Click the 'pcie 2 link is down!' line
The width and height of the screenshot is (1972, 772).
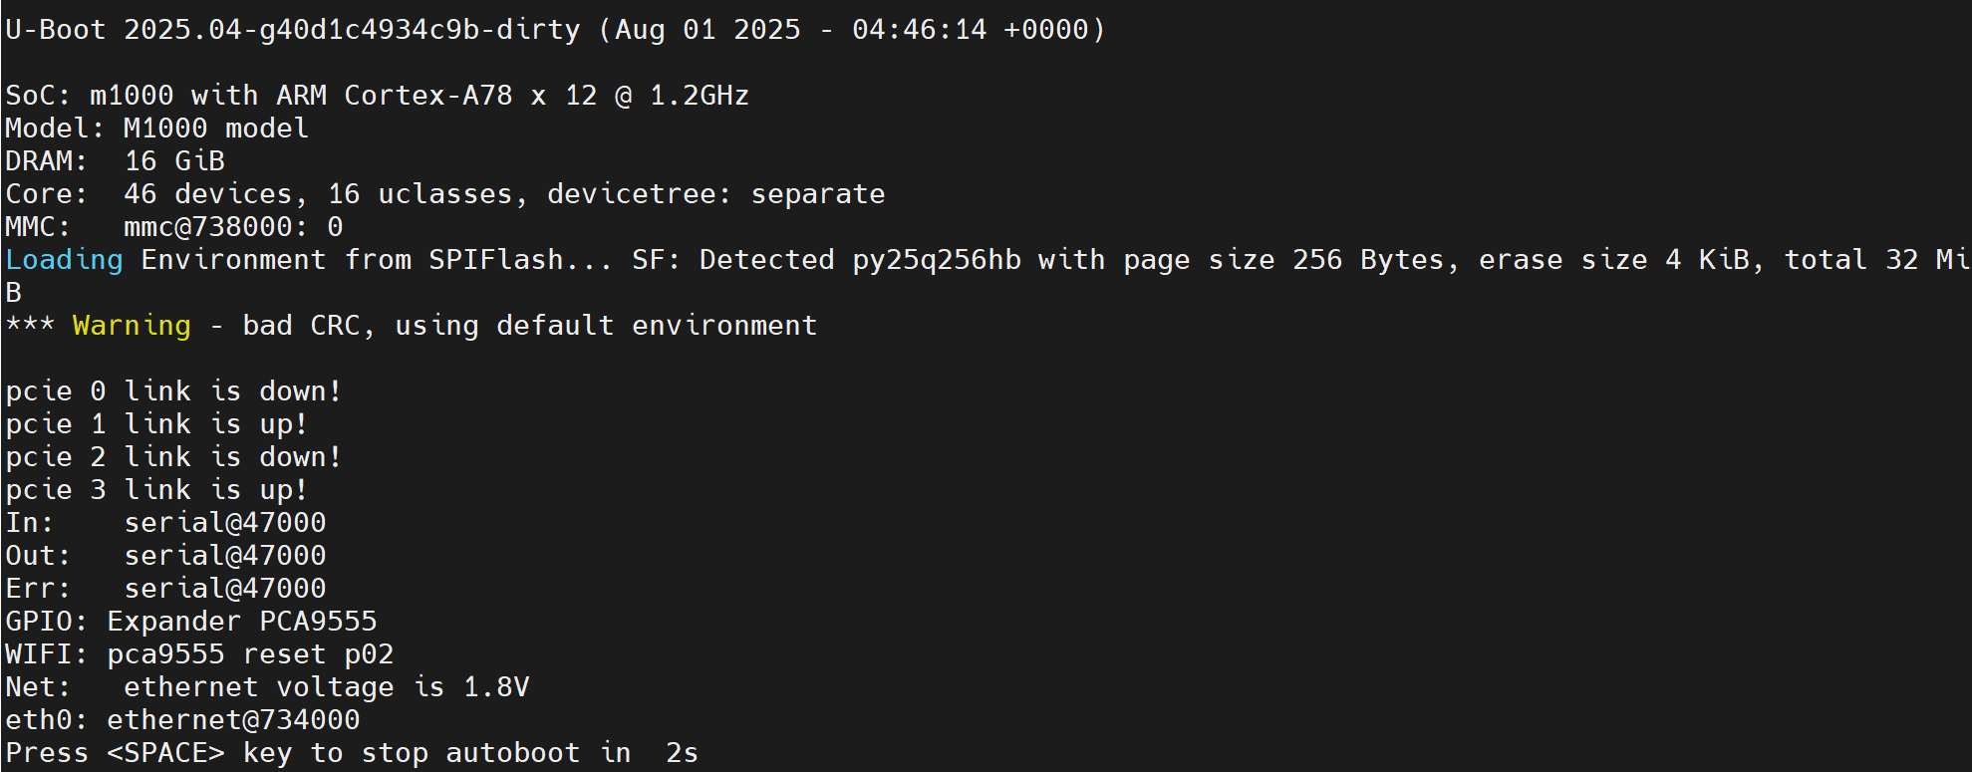(173, 457)
